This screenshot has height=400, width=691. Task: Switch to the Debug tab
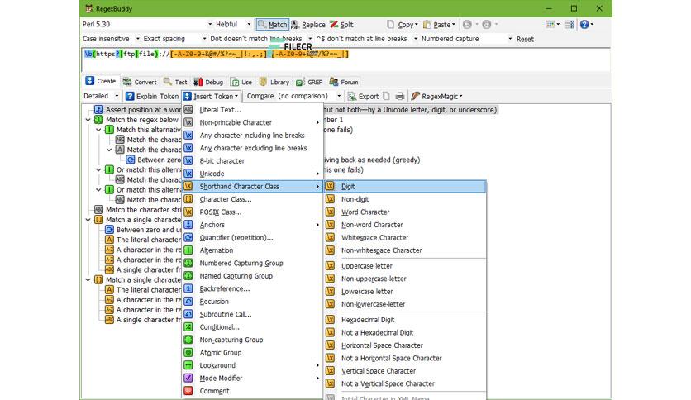[x=208, y=82]
